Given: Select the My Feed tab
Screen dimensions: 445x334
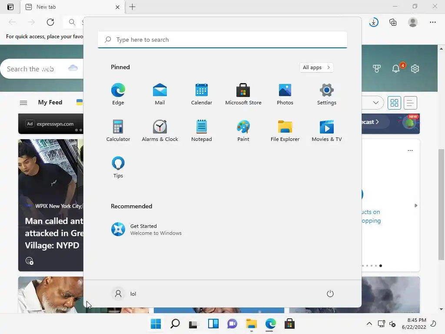Looking at the screenshot, I should pyautogui.click(x=50, y=102).
